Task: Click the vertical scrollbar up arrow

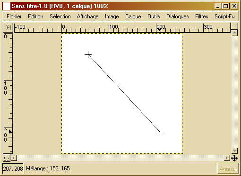Action: pos(234,33)
